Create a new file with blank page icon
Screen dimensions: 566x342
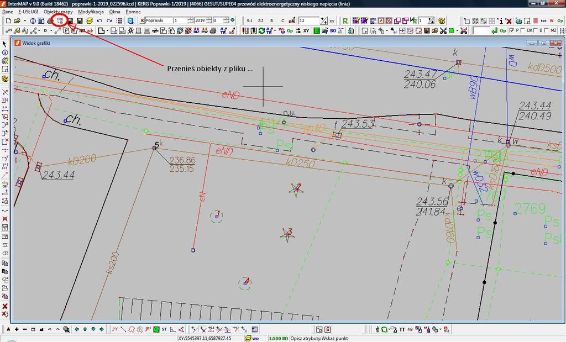8,21
